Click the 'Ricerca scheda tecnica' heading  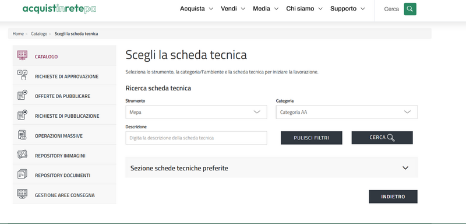point(158,88)
